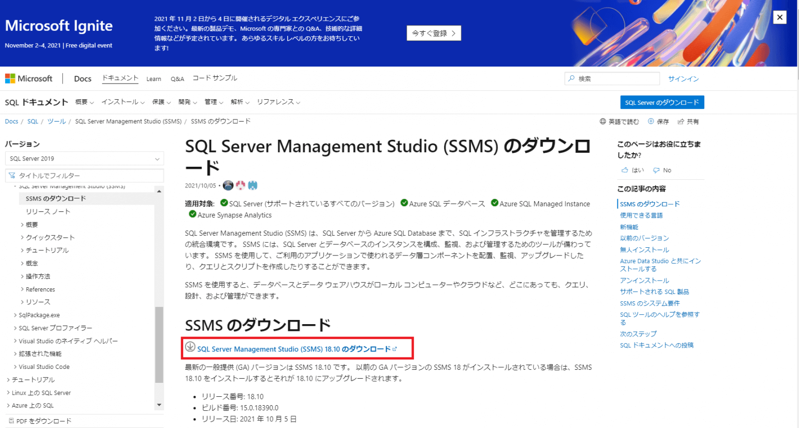Click the PDF をダウンロード icon
This screenshot has width=799, height=428.
click(11, 421)
